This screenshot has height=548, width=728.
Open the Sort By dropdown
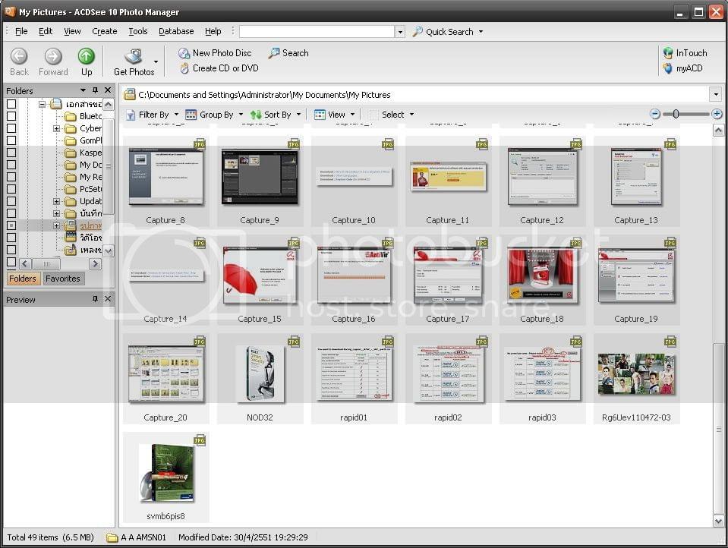pyautogui.click(x=298, y=115)
